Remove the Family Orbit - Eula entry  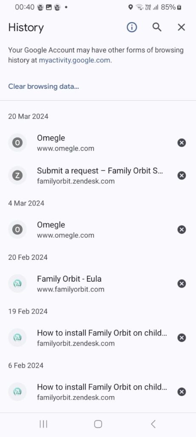pyautogui.click(x=182, y=284)
